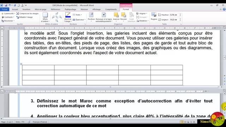Click the Avancer button
226x127 pixels.
pyautogui.click(x=116, y=17)
